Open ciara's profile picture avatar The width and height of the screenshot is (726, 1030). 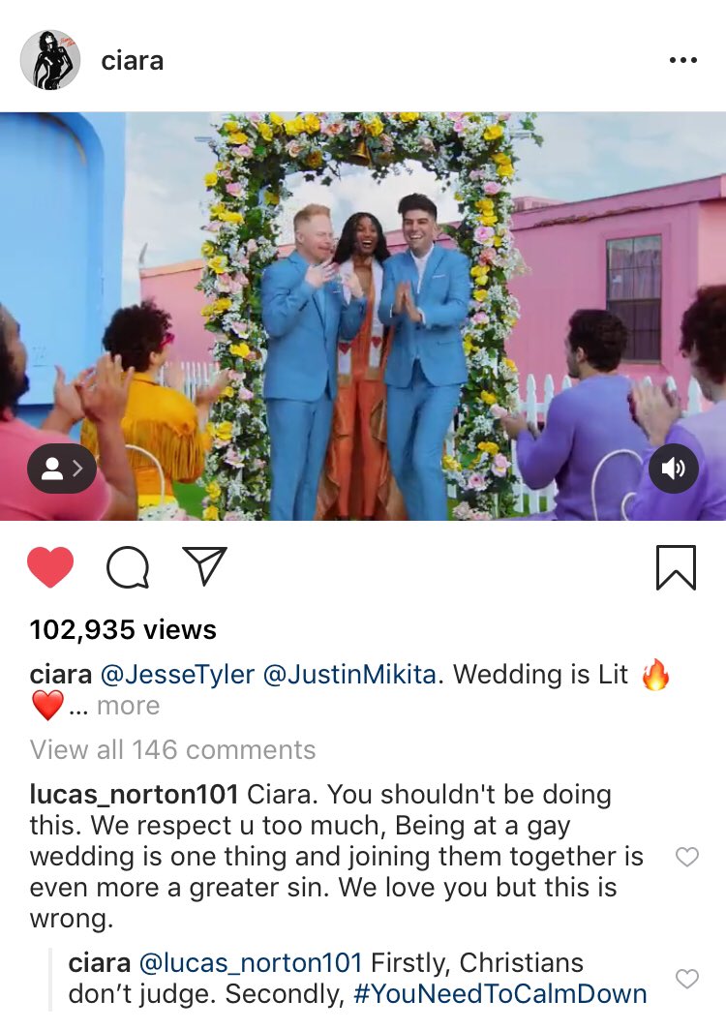[x=50, y=60]
